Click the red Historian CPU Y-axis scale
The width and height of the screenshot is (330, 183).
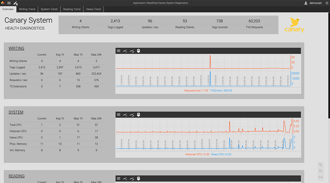point(296,126)
